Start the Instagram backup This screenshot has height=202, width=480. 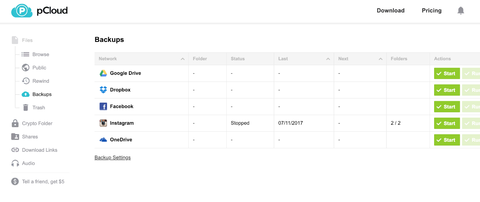[447, 123]
